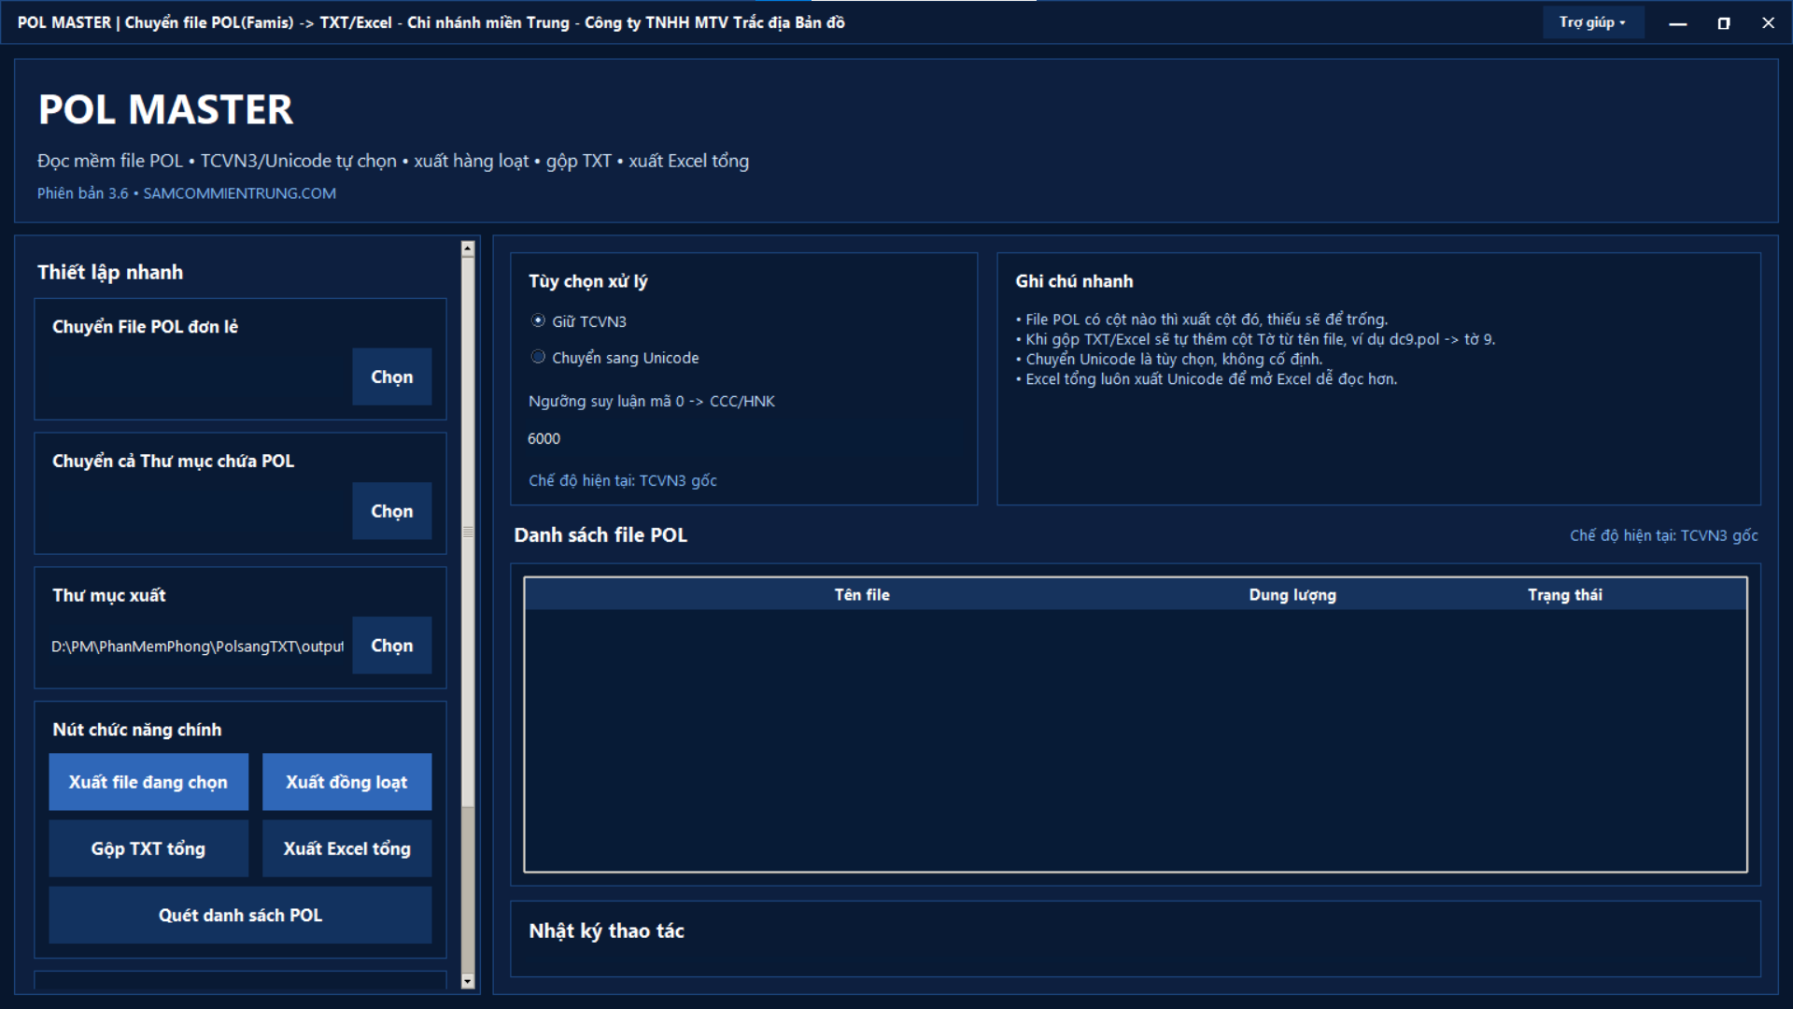Screen dimensions: 1793x1009
Task: Click the 'Chế độ hiện tại: TCVN3 gốc' text under threshold
Action: click(x=623, y=480)
